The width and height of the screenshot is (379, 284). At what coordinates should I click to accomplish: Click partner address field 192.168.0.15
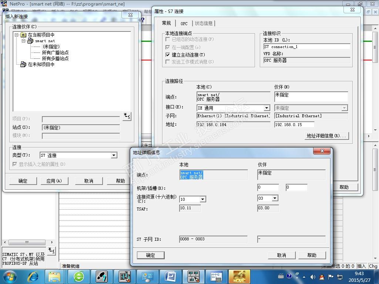294,125
